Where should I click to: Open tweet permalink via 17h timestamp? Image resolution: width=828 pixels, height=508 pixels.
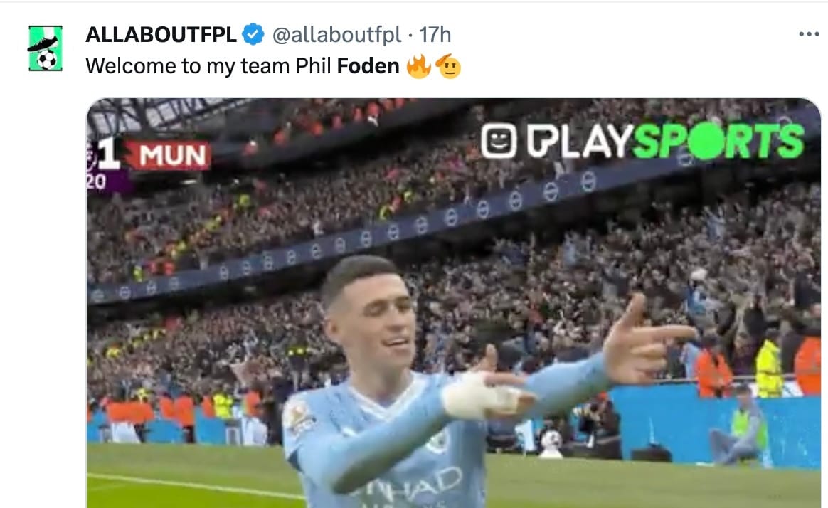tap(435, 35)
